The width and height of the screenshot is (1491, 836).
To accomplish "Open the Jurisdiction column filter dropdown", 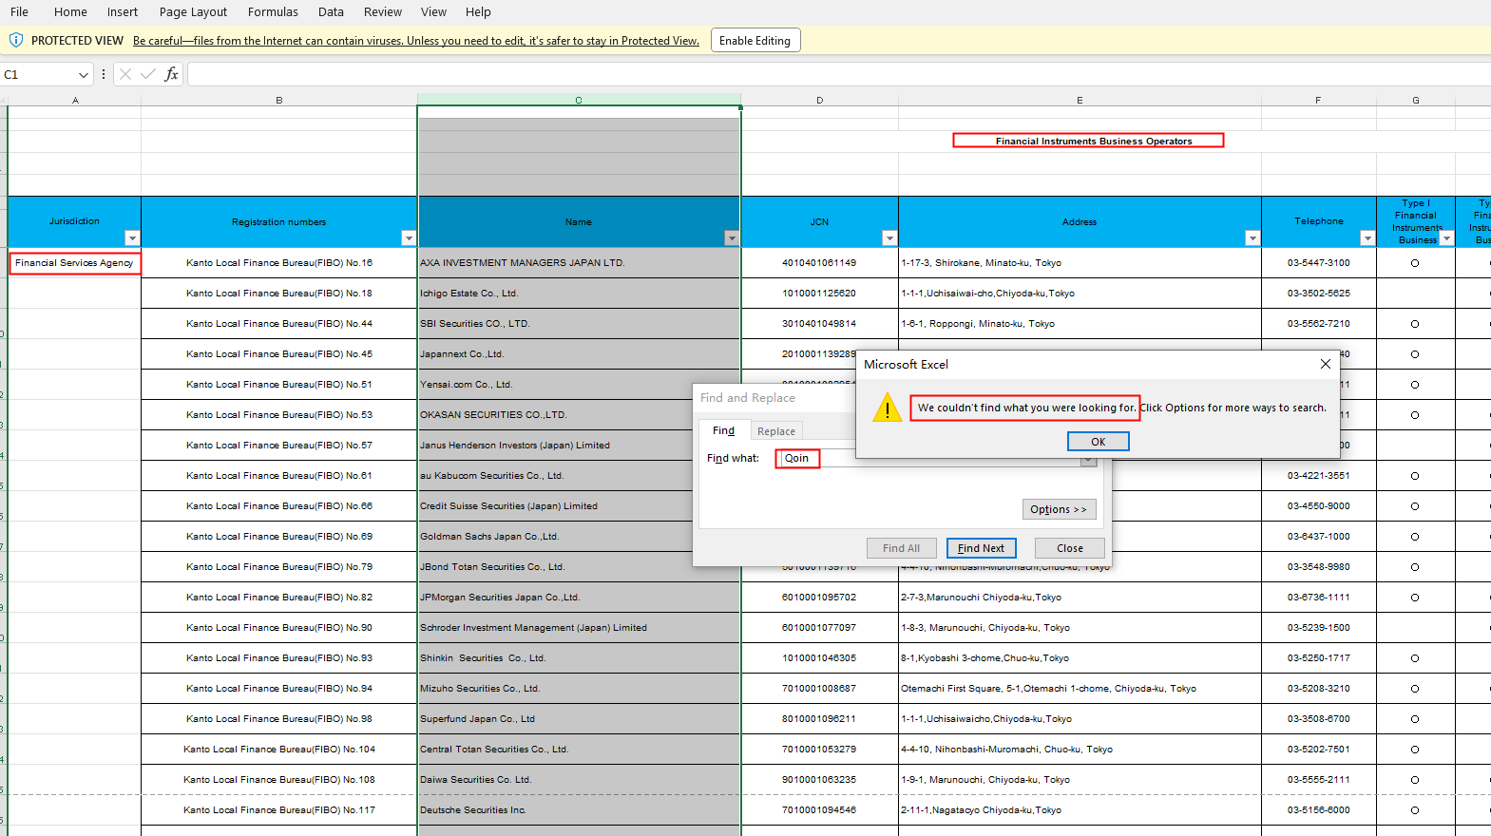I will (132, 238).
